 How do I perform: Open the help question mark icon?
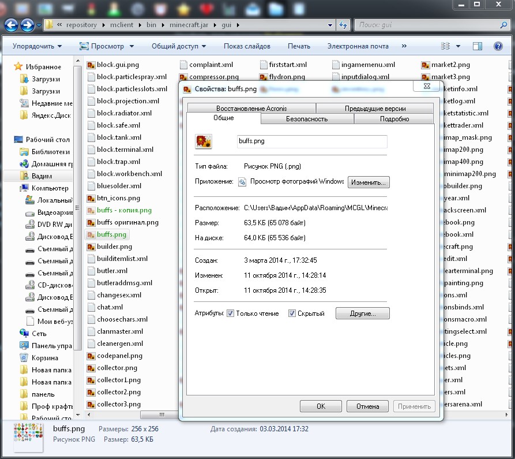[x=499, y=46]
